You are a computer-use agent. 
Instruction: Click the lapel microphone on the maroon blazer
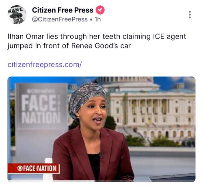point(101,154)
